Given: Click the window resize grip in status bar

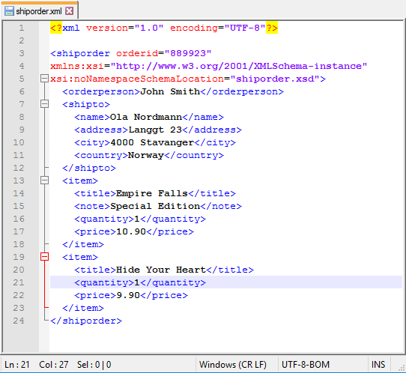Looking at the screenshot, I should click(402, 368).
